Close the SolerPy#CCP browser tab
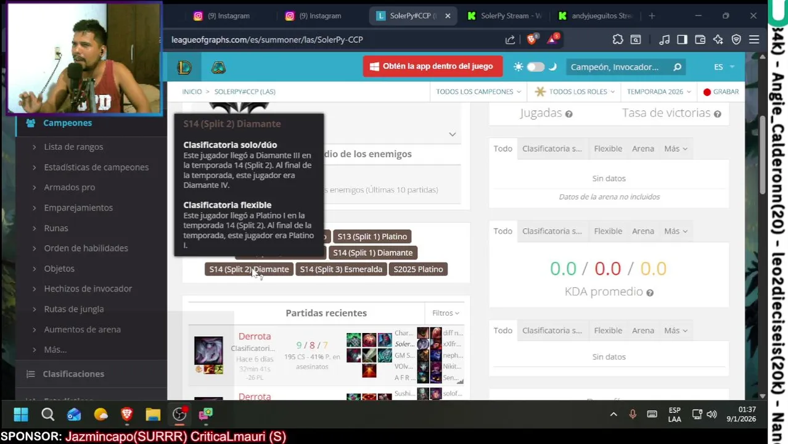This screenshot has height=444, width=788. pyautogui.click(x=448, y=16)
